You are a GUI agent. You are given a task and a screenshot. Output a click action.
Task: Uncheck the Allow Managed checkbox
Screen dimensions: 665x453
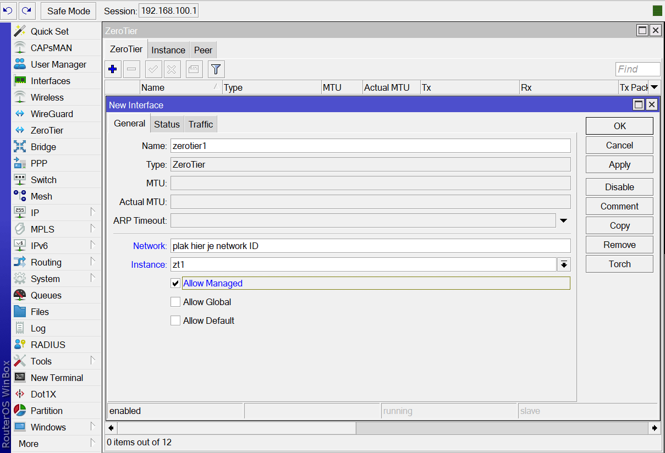point(175,283)
